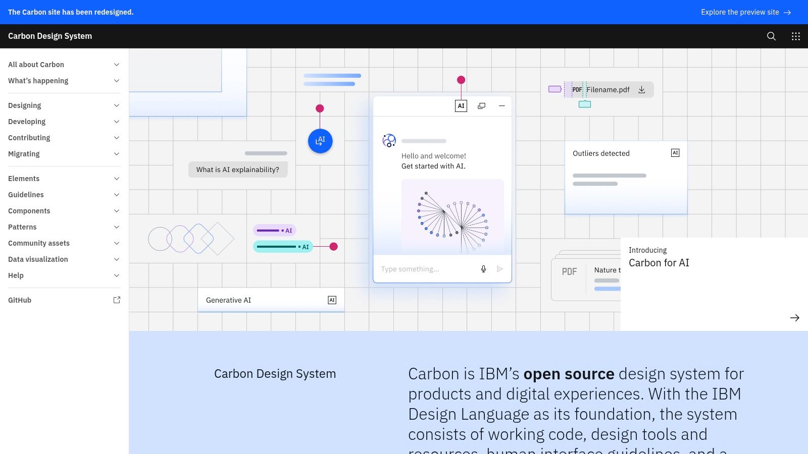Click the download icon next to Filename.pdf

tap(642, 90)
